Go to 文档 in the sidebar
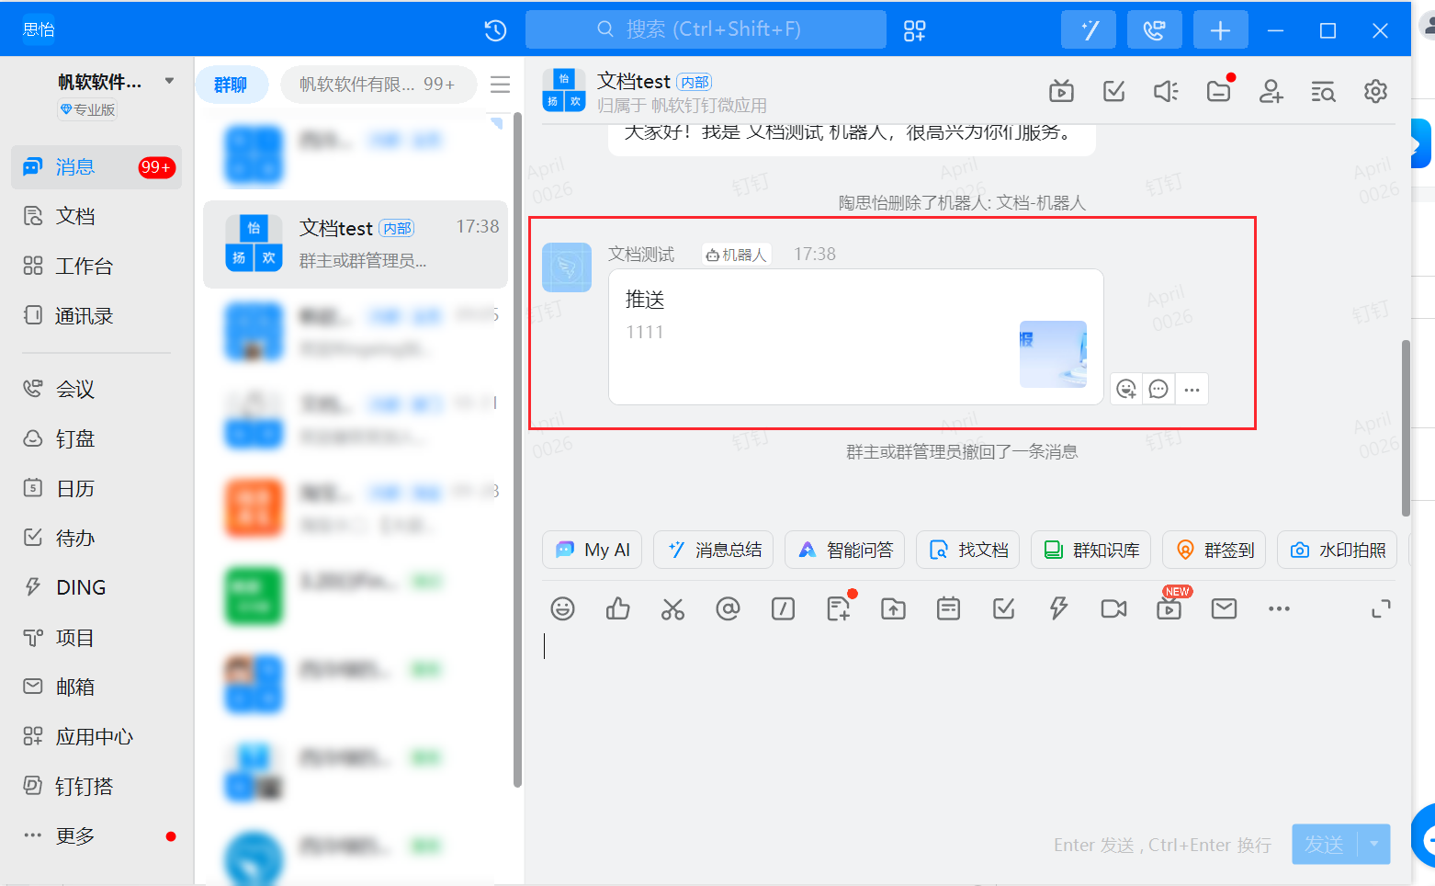Viewport: 1435px width, 886px height. (x=96, y=216)
